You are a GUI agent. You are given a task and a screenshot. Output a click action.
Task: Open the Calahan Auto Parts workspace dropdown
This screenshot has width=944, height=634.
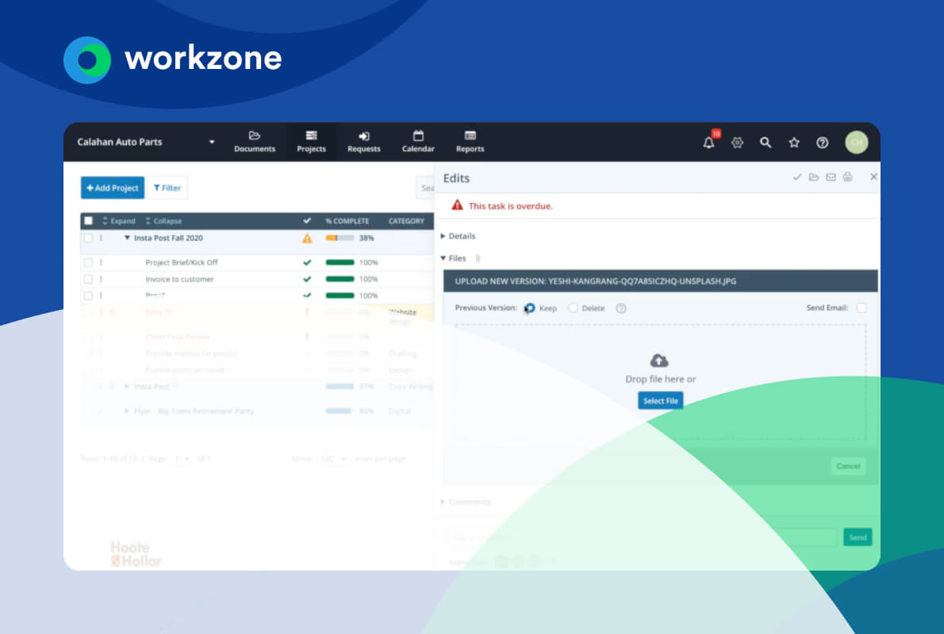[211, 141]
